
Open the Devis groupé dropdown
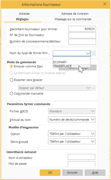click(x=72, y=141)
